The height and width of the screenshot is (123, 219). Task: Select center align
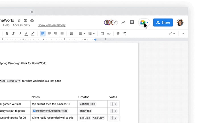pos(49,34)
